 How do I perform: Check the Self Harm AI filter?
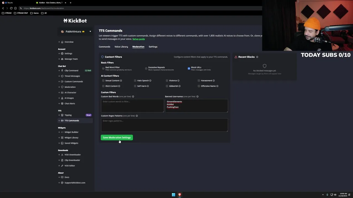(135, 86)
